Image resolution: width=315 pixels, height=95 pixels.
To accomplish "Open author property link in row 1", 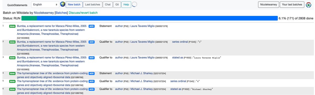I will [119, 26].
